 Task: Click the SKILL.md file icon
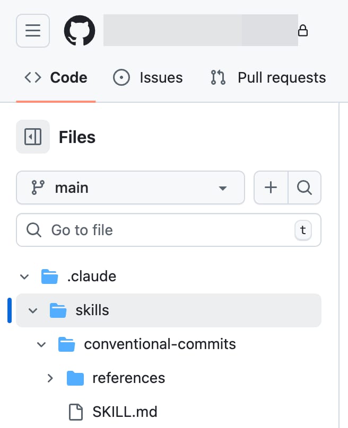pyautogui.click(x=77, y=412)
